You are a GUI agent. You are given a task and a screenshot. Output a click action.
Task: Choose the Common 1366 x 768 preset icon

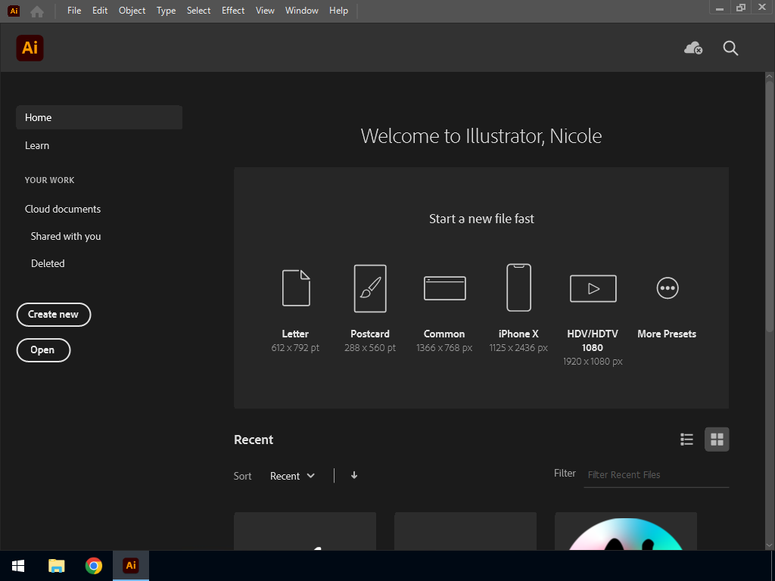click(445, 288)
